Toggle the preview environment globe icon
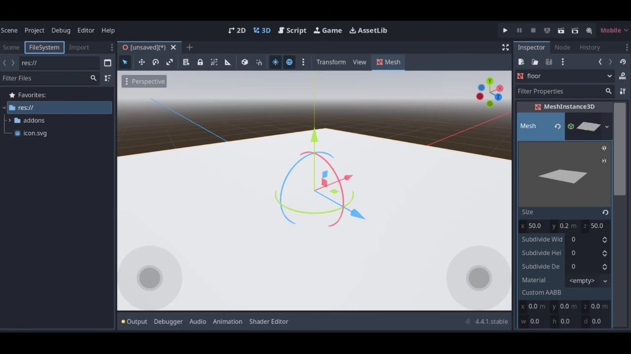 pyautogui.click(x=289, y=62)
